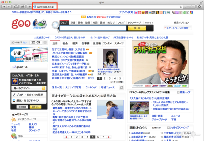Open the いまgooが登場 banner

pos(29,54)
